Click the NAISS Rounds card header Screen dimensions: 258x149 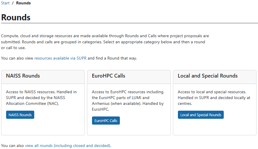point(23,76)
